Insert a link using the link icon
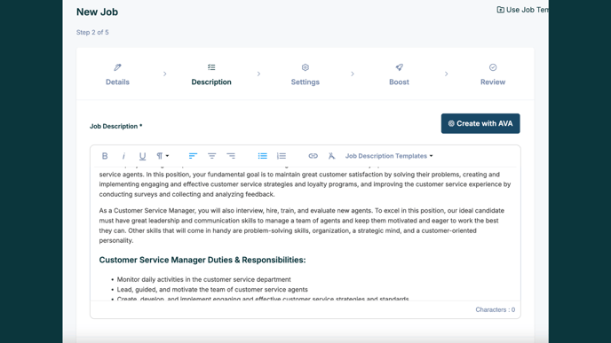The width and height of the screenshot is (611, 343). pos(313,156)
